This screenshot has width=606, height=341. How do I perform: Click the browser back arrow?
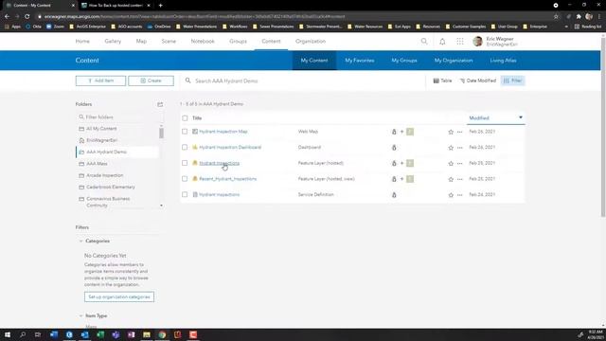tap(7, 17)
